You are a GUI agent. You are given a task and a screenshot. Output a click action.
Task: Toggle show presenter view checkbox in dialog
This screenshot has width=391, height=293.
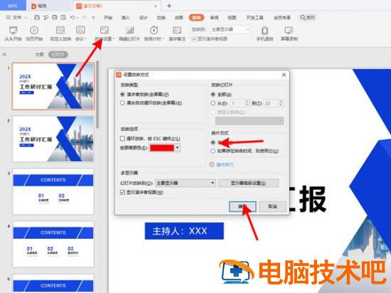pyautogui.click(x=122, y=192)
